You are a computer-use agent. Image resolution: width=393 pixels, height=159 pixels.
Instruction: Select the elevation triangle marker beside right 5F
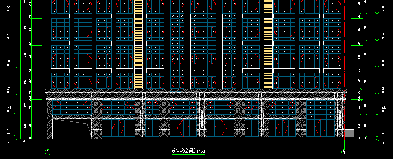coord(377,13)
